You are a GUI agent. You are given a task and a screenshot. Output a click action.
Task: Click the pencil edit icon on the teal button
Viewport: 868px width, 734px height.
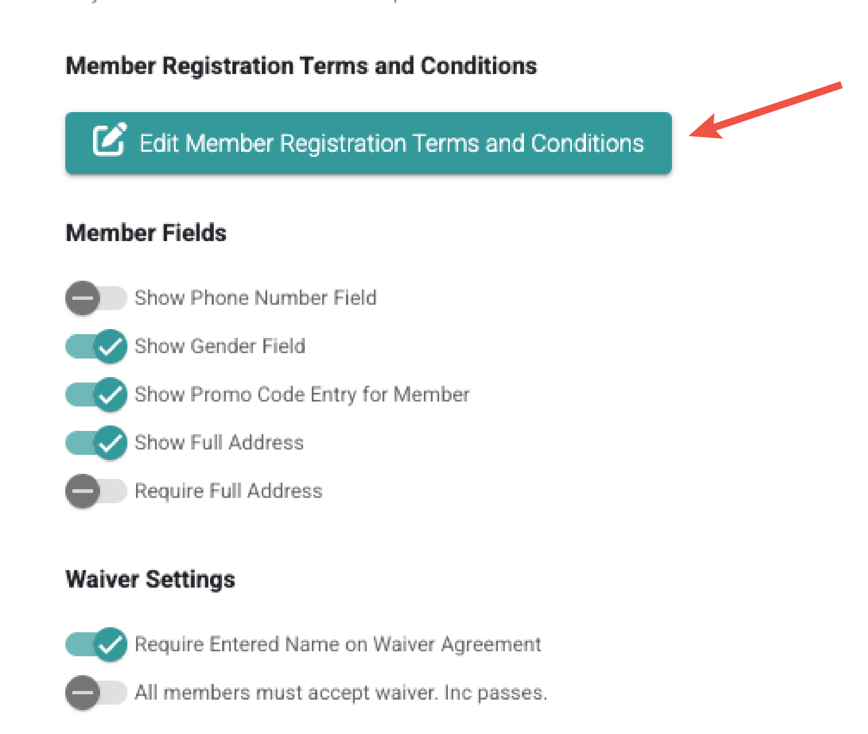tap(110, 139)
